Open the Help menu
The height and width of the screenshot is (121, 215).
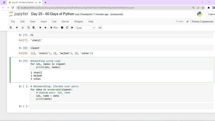tap(91, 22)
